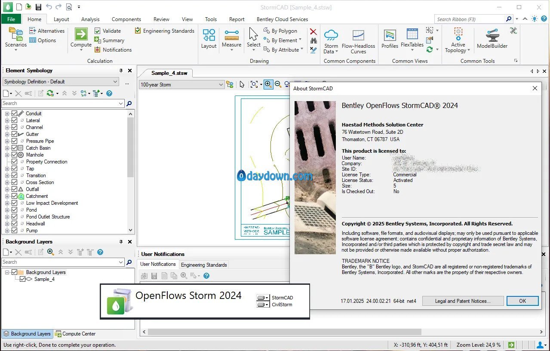The width and height of the screenshot is (550, 351).
Task: Open Storm Data component icon
Action: [331, 41]
